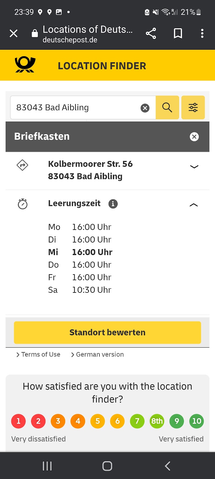Click the Standort bewerten button
The height and width of the screenshot is (479, 215).
point(107,333)
